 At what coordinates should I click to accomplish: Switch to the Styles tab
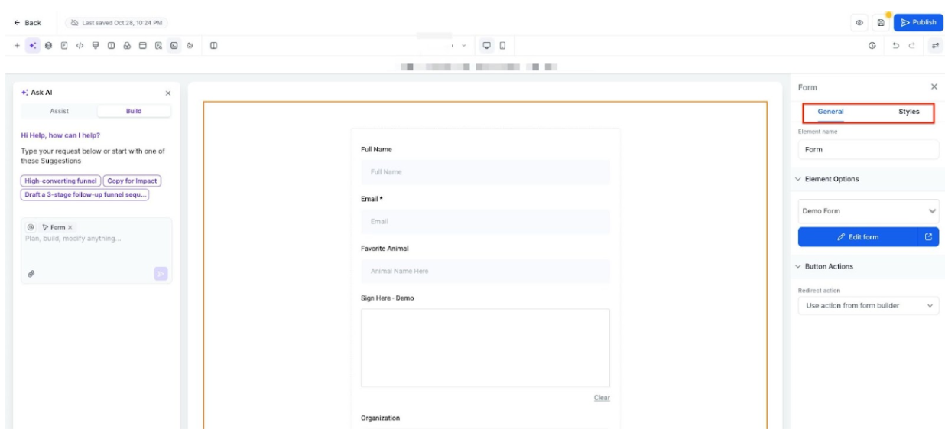[x=908, y=112]
